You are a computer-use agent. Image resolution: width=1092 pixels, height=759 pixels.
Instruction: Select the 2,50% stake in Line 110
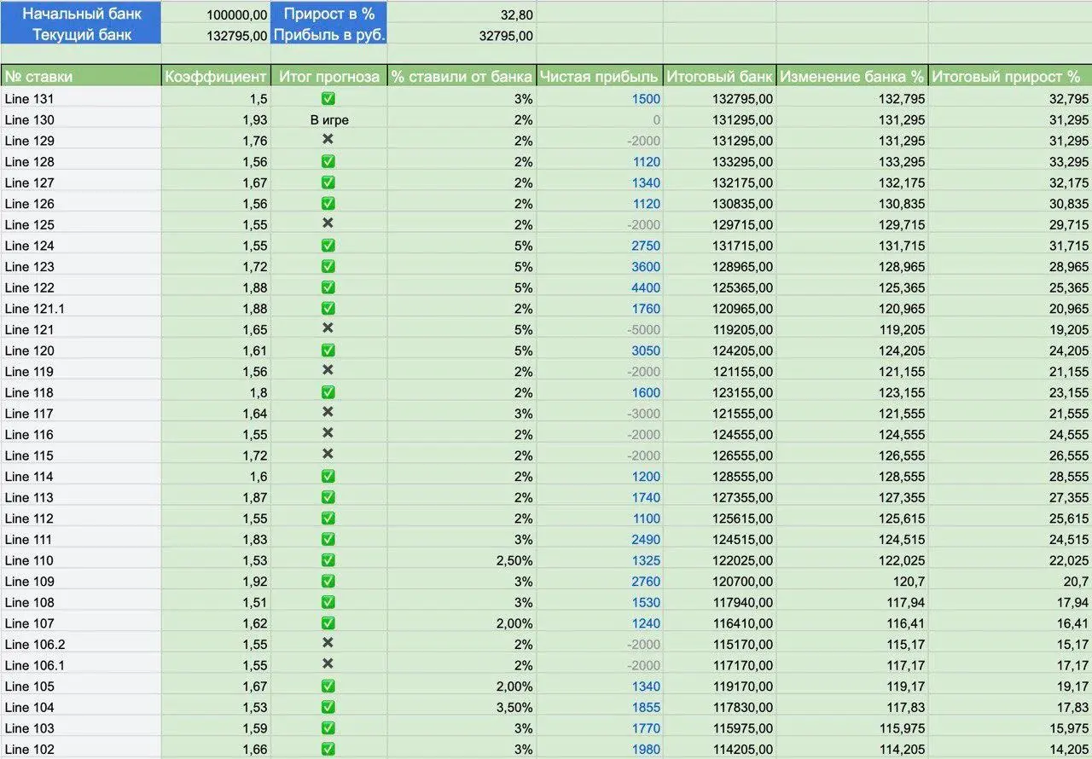point(514,560)
